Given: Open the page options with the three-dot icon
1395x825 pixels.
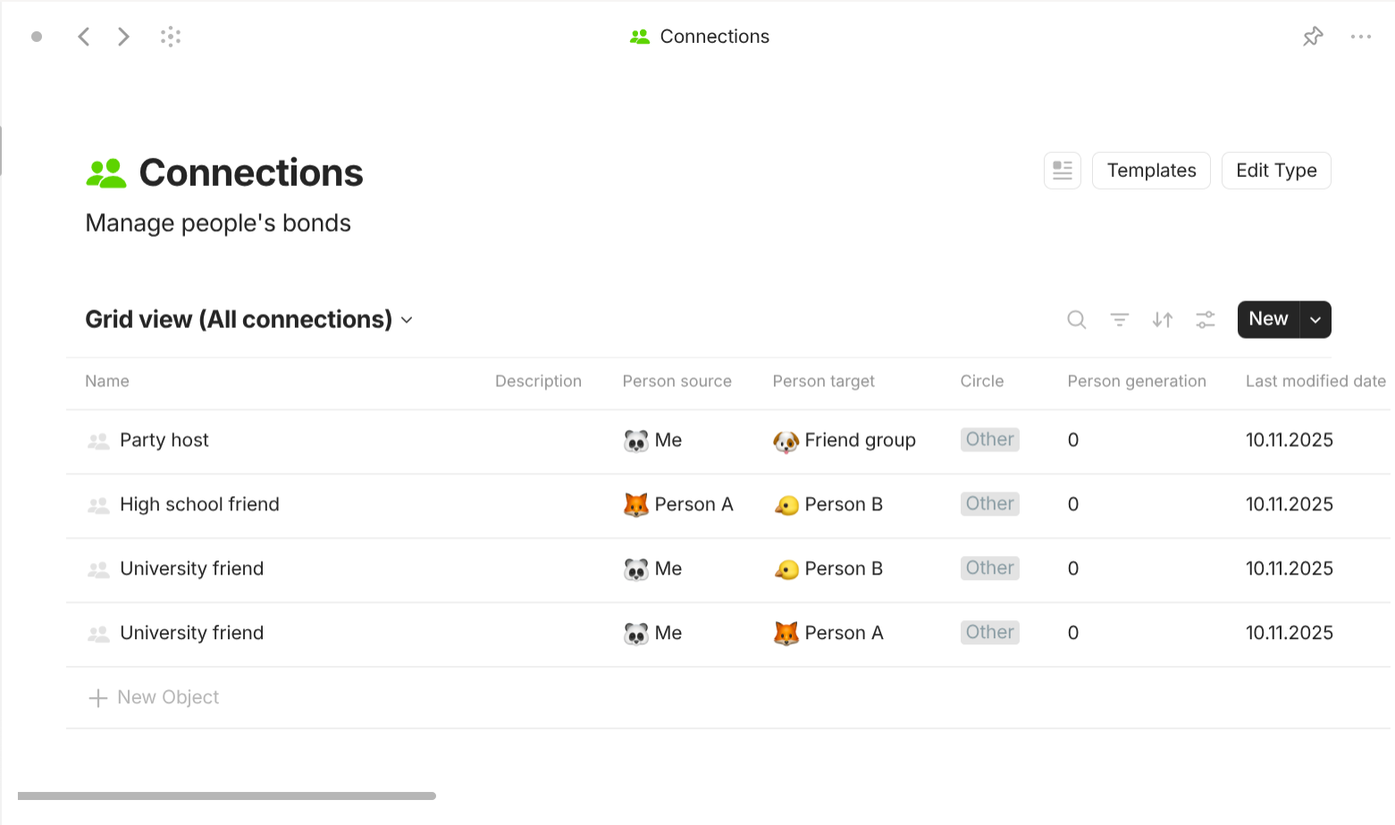Looking at the screenshot, I should [1361, 36].
